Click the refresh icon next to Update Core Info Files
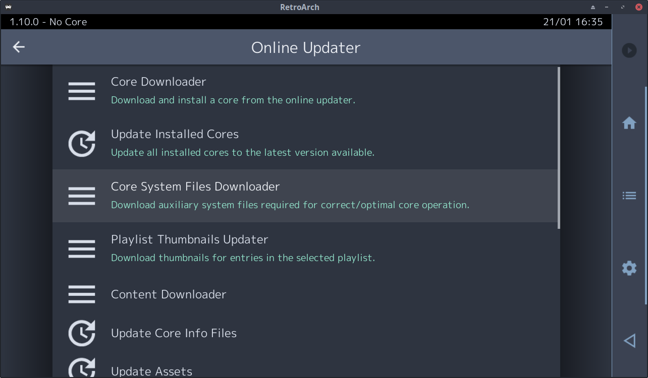This screenshot has width=648, height=378. pyautogui.click(x=81, y=333)
